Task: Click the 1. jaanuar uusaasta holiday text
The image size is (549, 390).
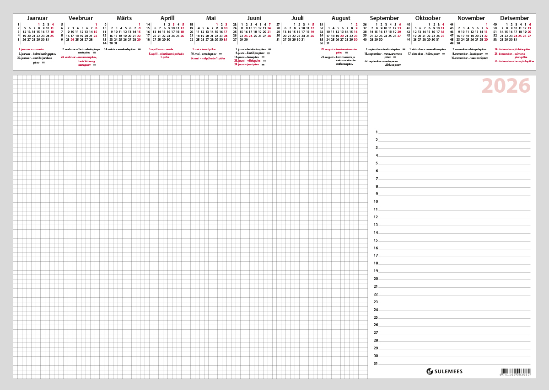Action: pyautogui.click(x=31, y=49)
